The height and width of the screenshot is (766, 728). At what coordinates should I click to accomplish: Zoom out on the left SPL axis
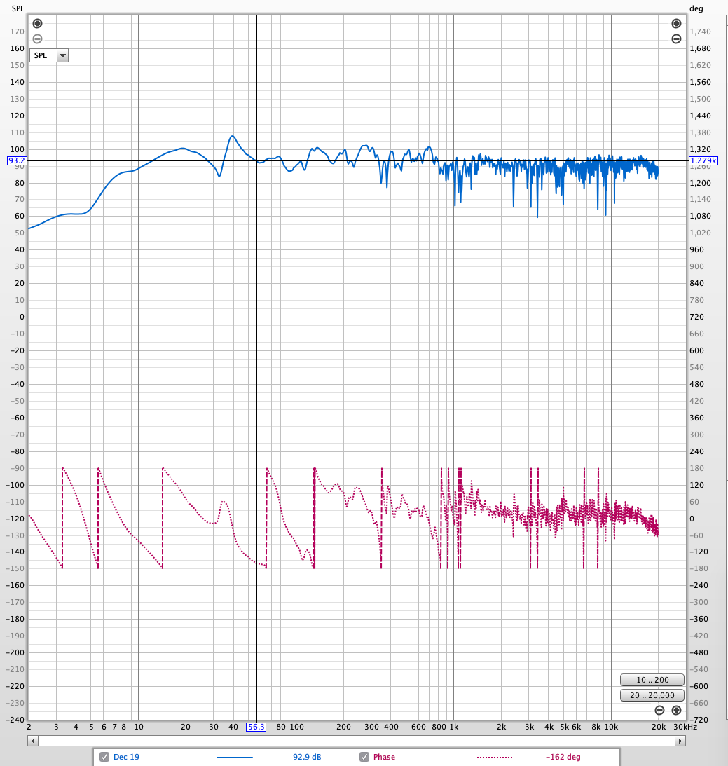point(38,39)
